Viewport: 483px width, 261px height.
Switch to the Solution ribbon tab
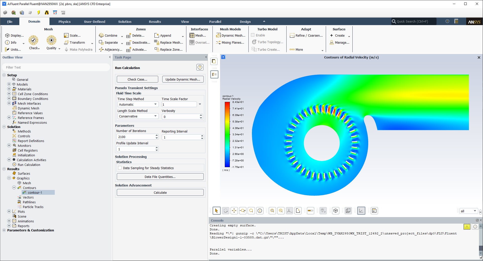click(x=125, y=22)
